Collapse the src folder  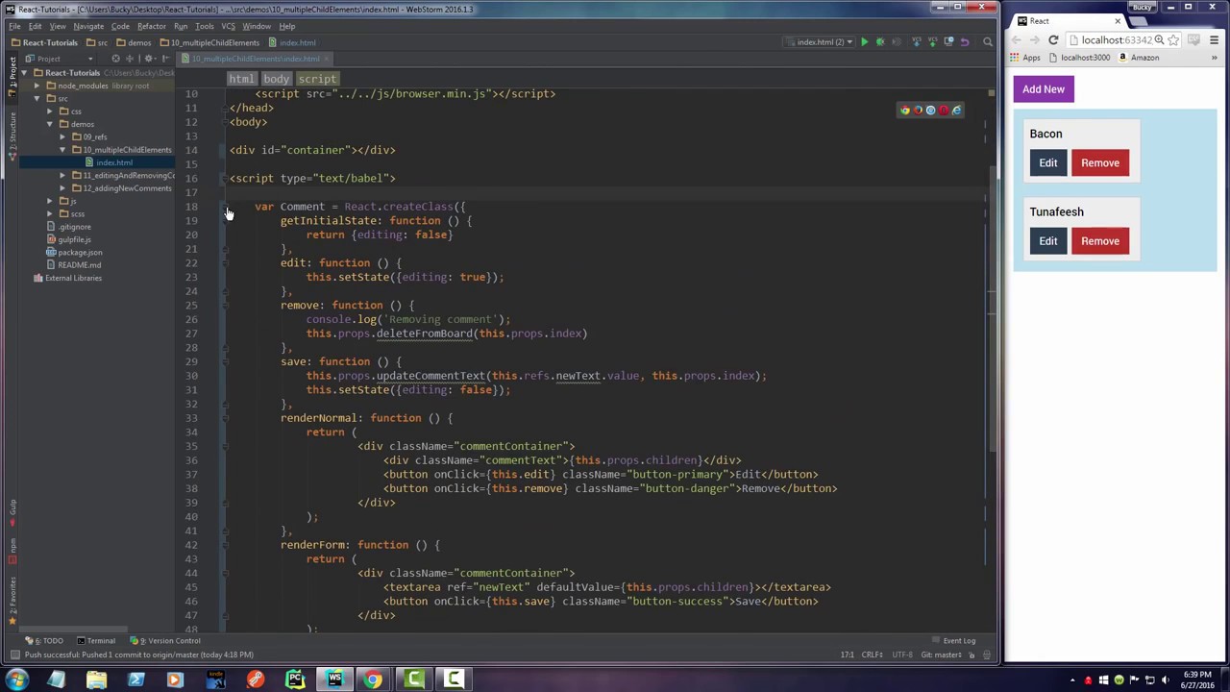pyautogui.click(x=37, y=99)
